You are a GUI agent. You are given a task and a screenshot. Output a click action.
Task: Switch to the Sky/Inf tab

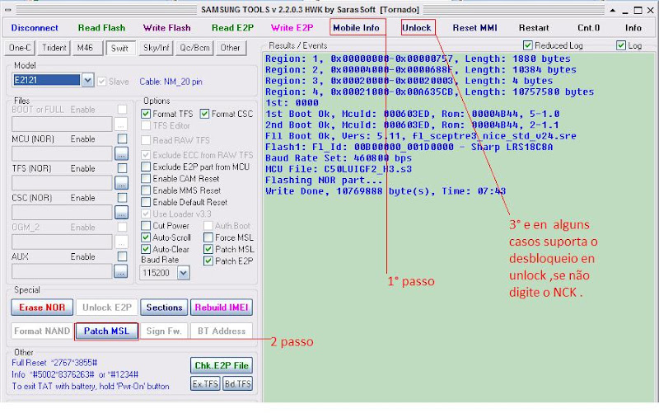click(156, 48)
